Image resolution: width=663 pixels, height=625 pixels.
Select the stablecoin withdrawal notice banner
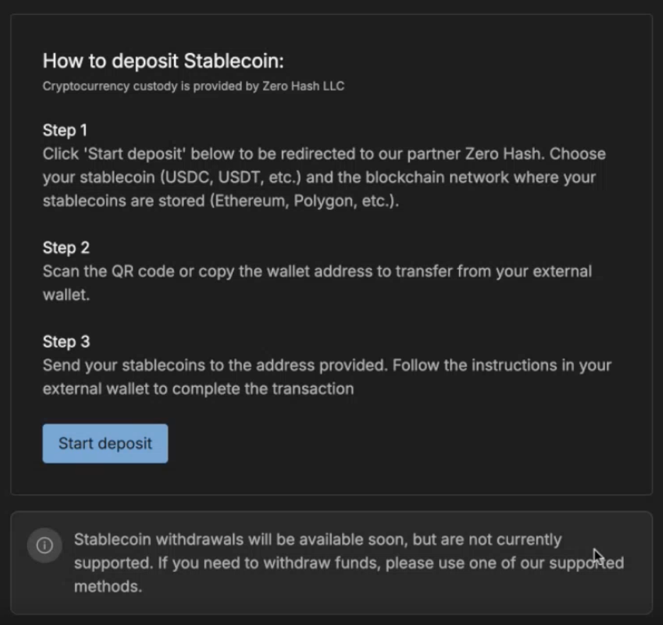click(x=331, y=563)
